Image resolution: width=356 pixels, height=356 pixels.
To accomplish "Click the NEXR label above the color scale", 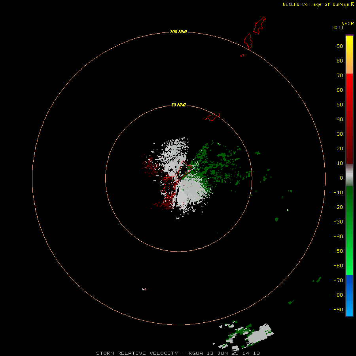I will coord(348,24).
